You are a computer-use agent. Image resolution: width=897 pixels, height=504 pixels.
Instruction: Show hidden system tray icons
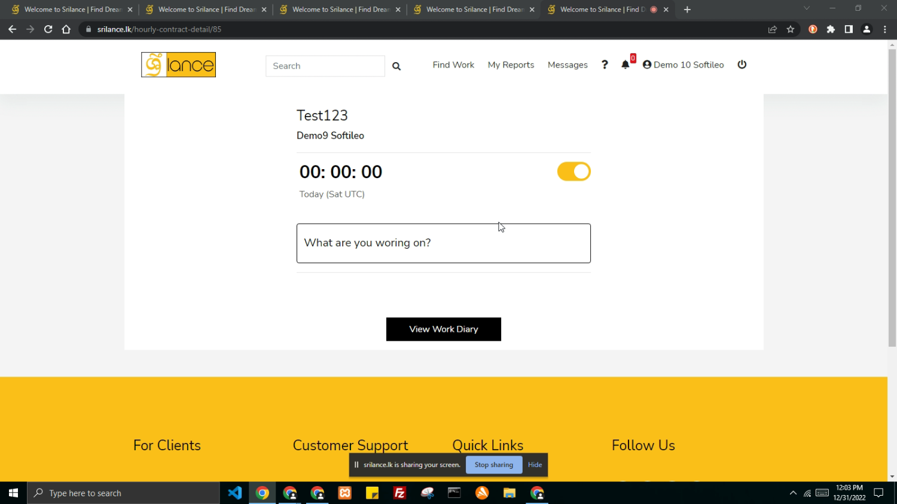tap(793, 493)
